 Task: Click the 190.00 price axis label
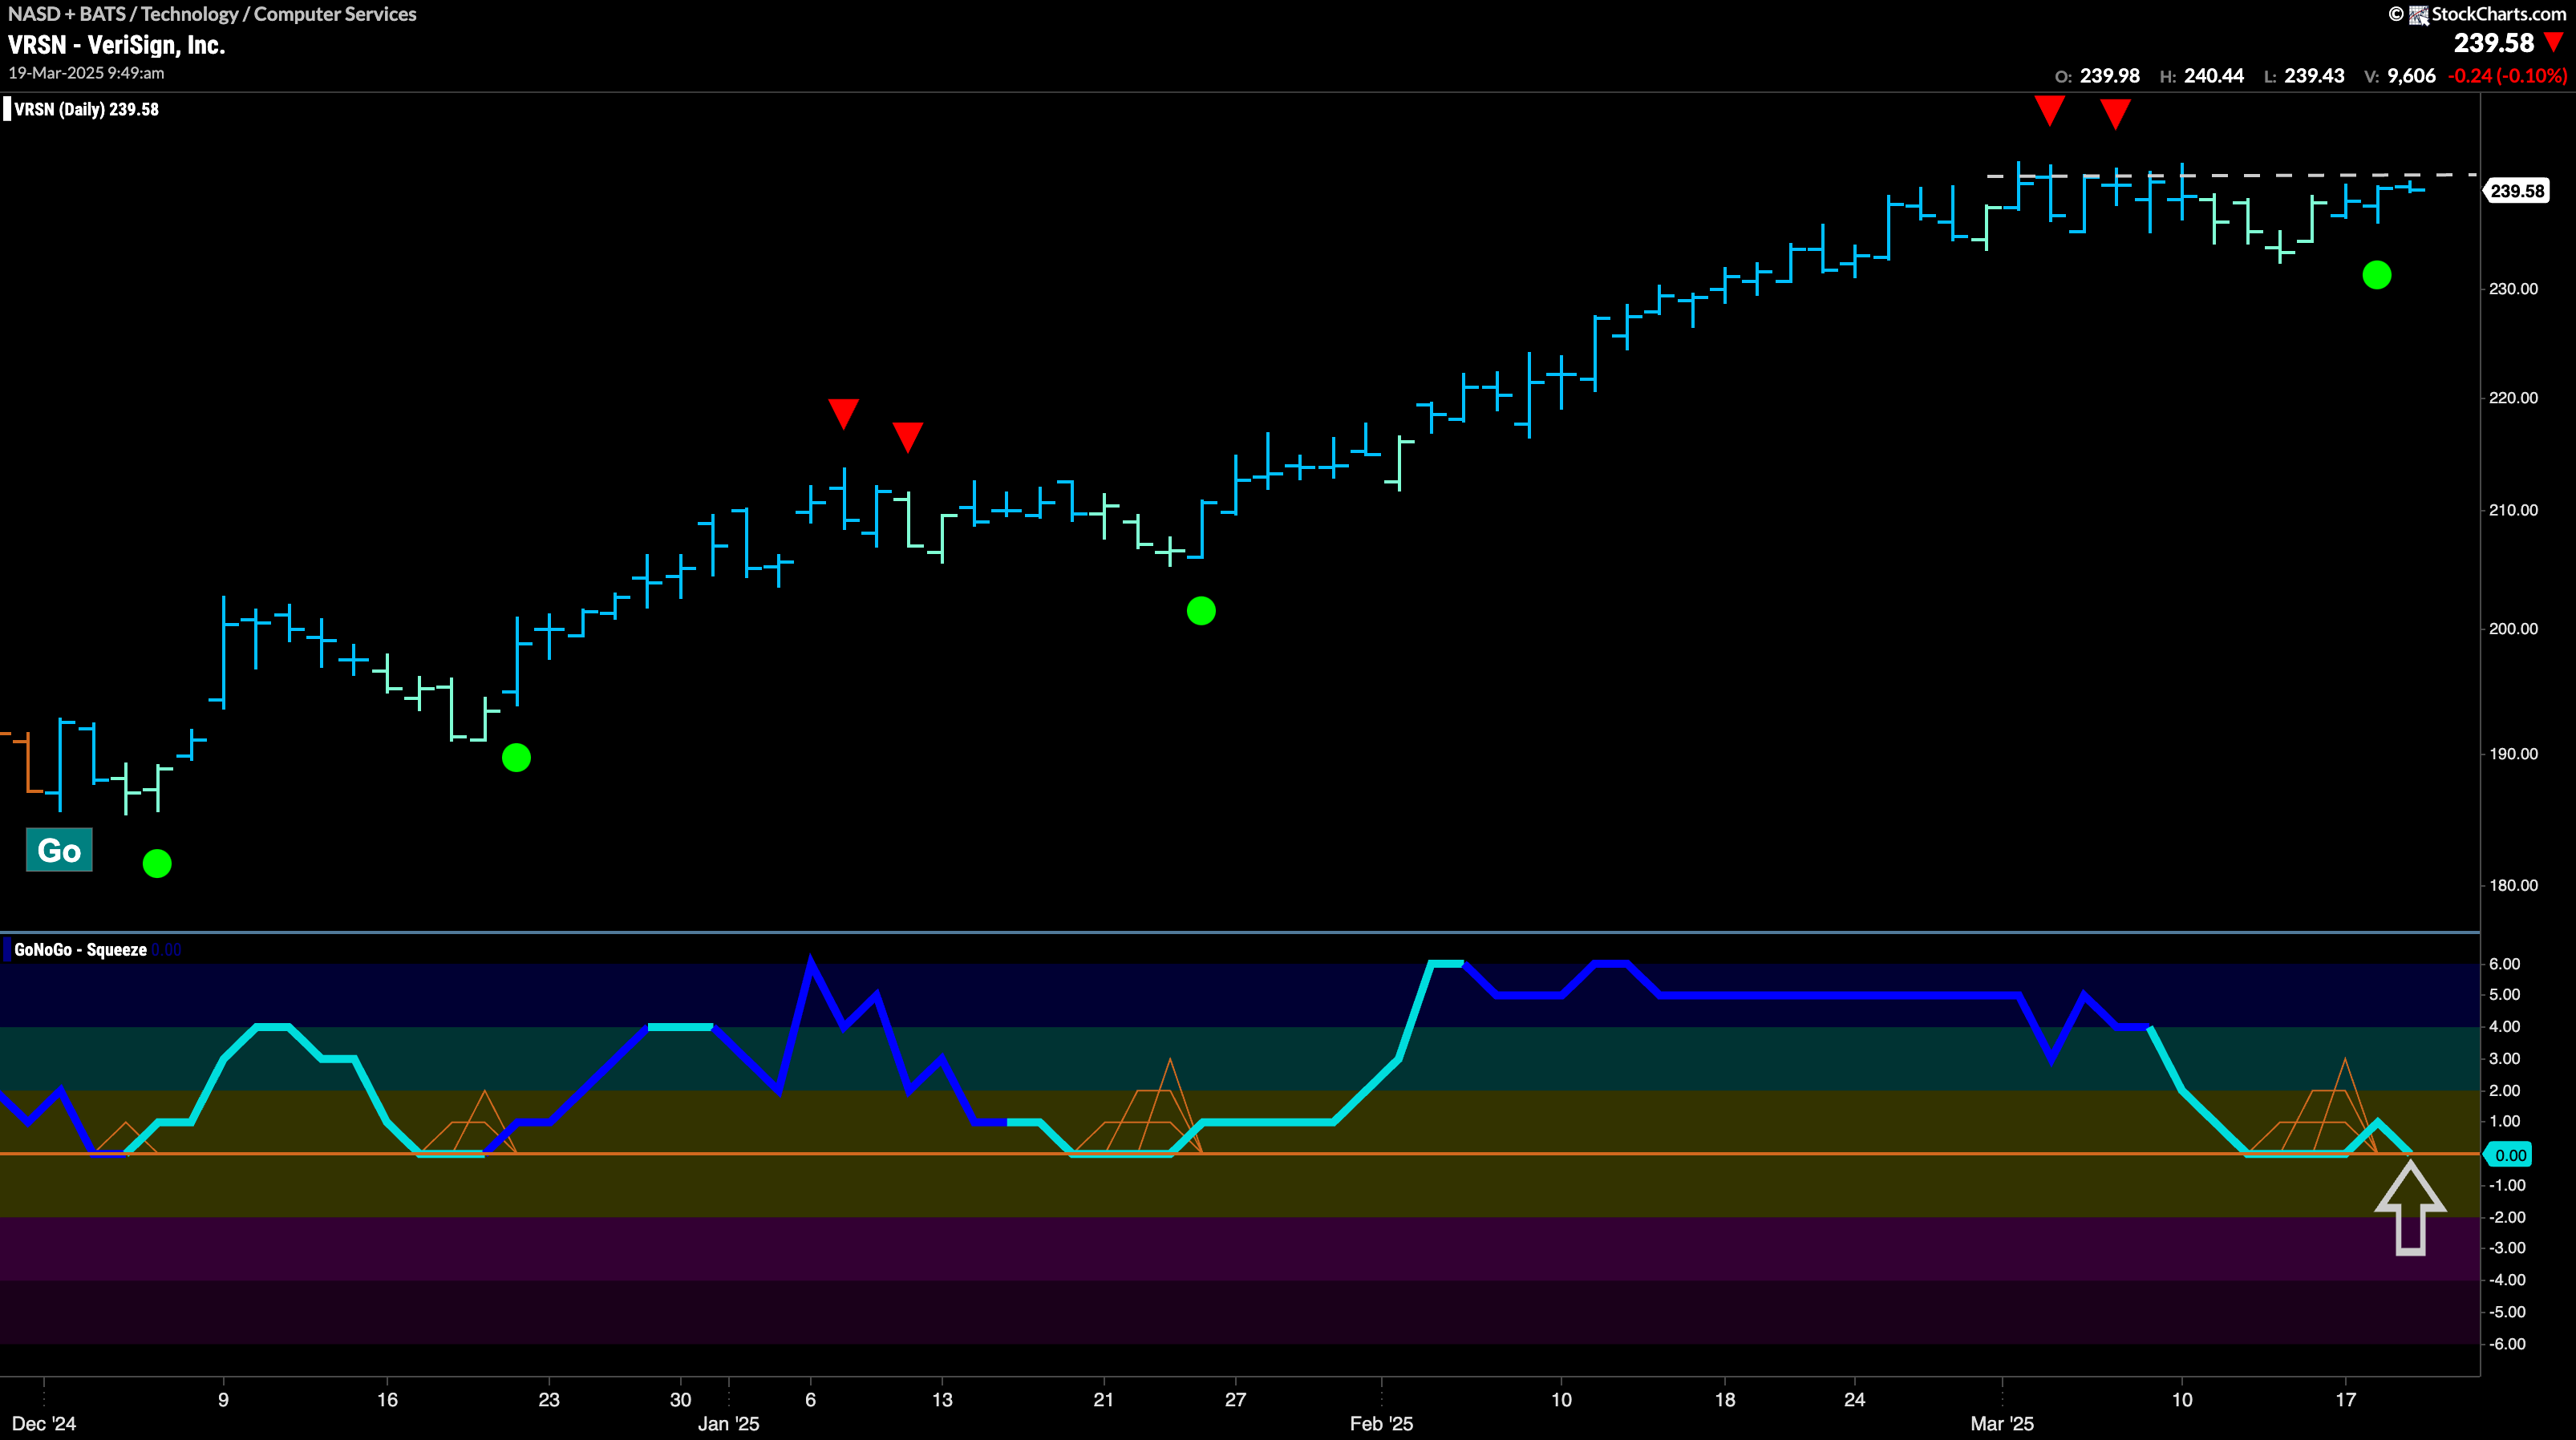point(2513,754)
